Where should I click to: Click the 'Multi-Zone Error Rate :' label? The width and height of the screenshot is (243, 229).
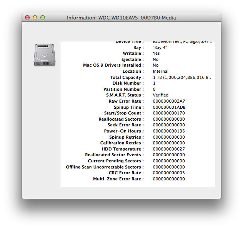pyautogui.click(x=118, y=179)
